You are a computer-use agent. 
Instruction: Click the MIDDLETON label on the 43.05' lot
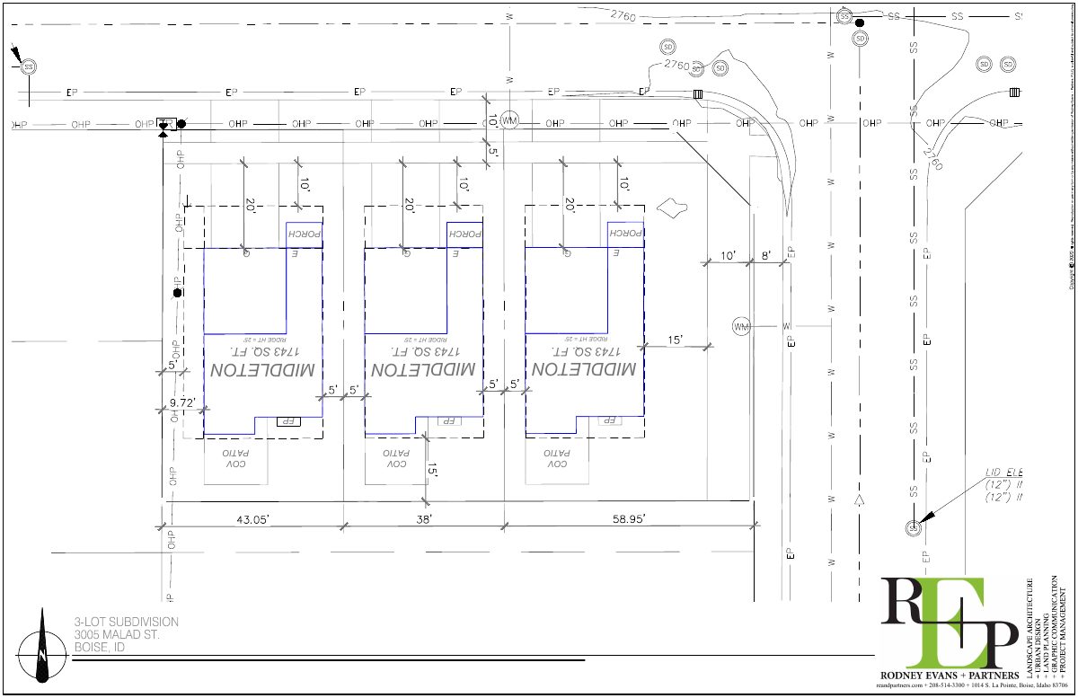(x=261, y=370)
